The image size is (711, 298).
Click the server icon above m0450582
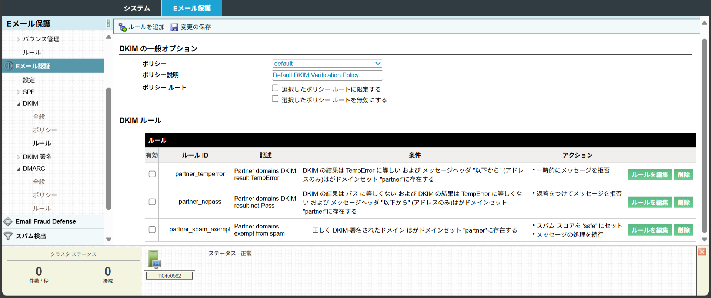point(154,258)
